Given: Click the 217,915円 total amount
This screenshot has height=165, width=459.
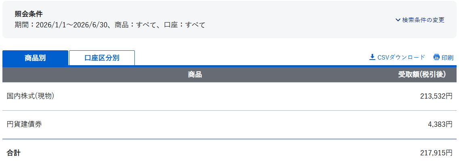Looking at the screenshot, I should [436, 153].
